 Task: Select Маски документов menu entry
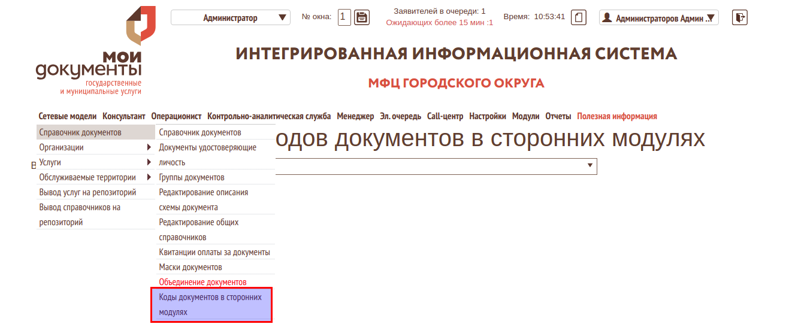click(191, 267)
